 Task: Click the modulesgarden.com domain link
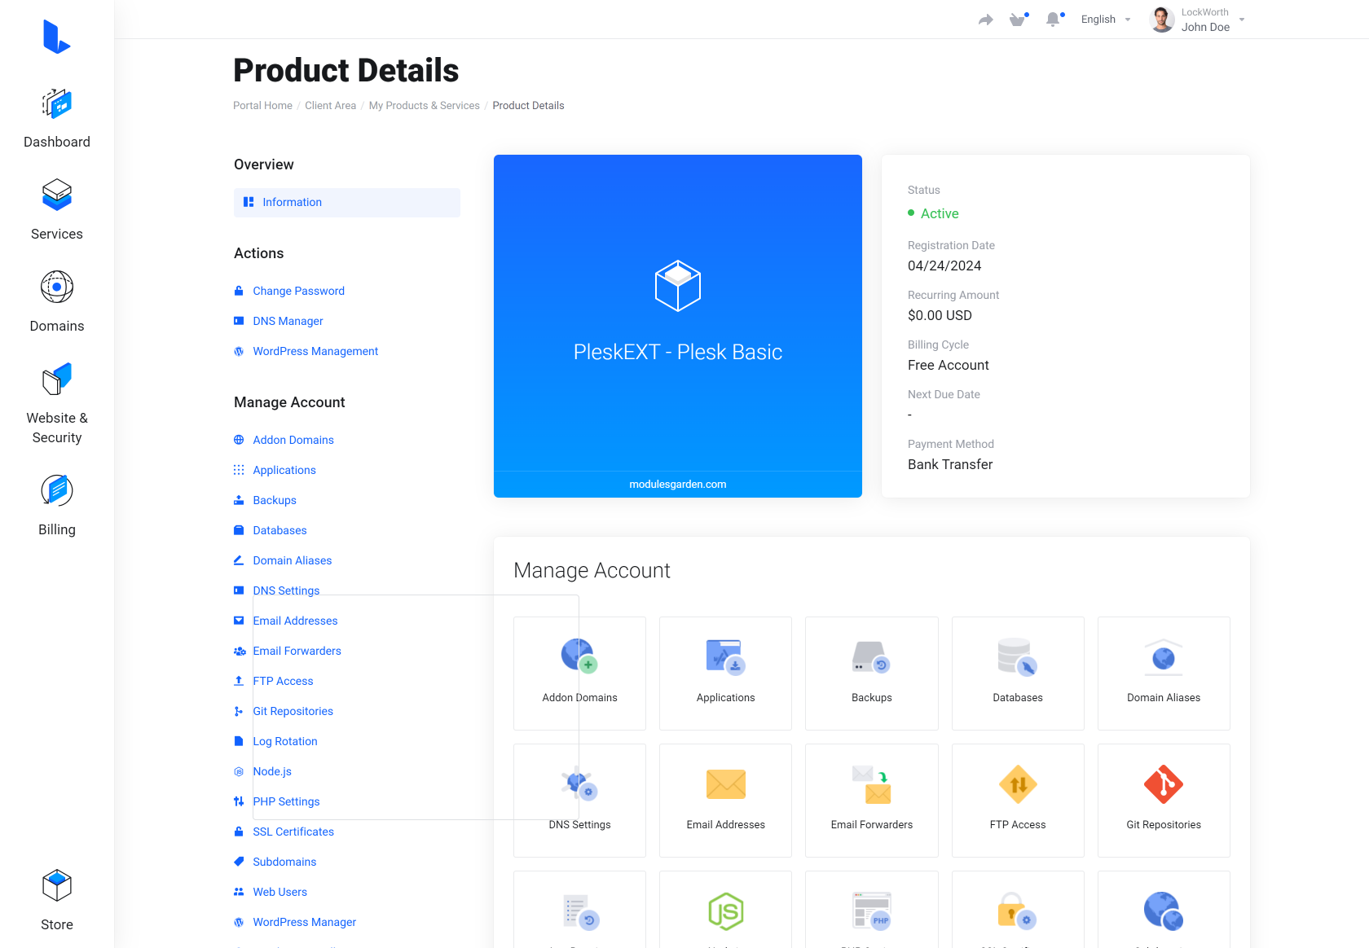point(677,484)
